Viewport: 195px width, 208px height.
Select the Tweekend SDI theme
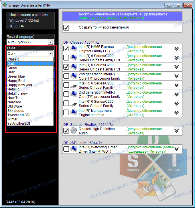click(x=30, y=115)
